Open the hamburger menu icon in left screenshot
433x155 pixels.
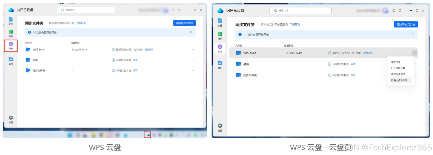click(173, 10)
